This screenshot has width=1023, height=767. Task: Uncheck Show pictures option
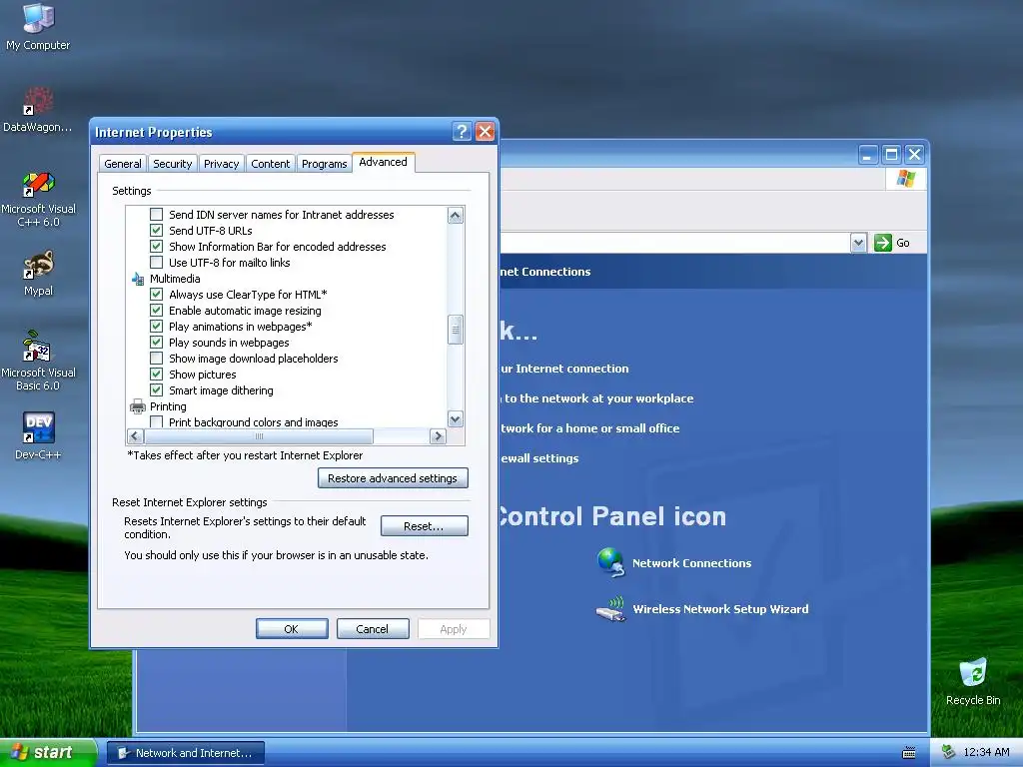coord(156,374)
